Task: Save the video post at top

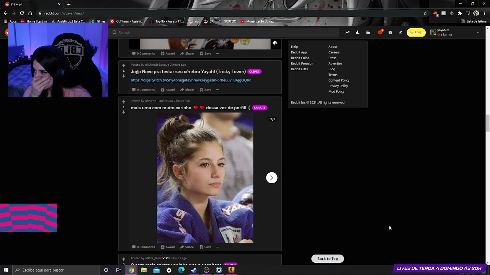Action: [206, 53]
